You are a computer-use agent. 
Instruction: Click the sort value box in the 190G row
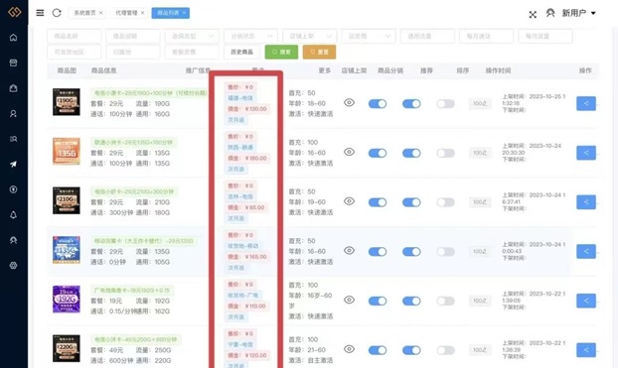(480, 103)
